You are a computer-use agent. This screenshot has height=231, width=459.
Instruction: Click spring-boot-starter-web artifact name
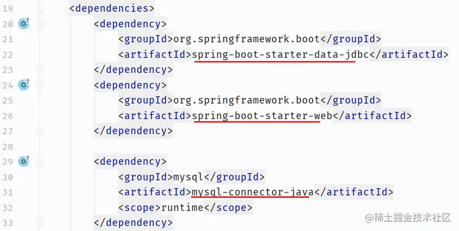pyautogui.click(x=262, y=116)
